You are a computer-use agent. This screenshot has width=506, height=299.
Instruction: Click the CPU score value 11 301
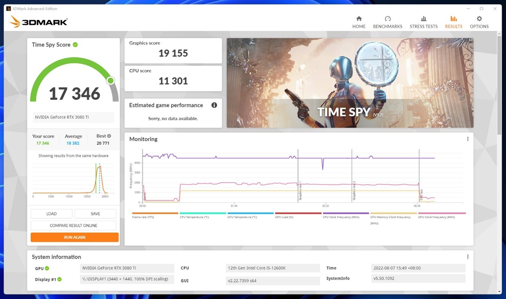pos(173,81)
